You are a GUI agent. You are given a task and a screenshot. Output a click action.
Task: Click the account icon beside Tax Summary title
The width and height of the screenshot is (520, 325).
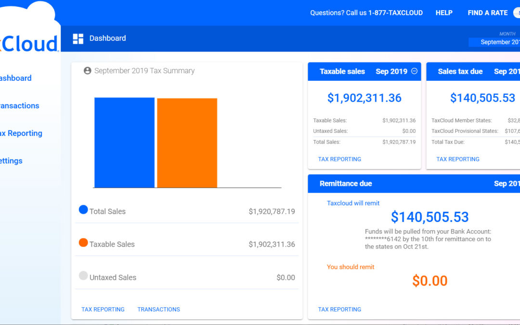[88, 71]
